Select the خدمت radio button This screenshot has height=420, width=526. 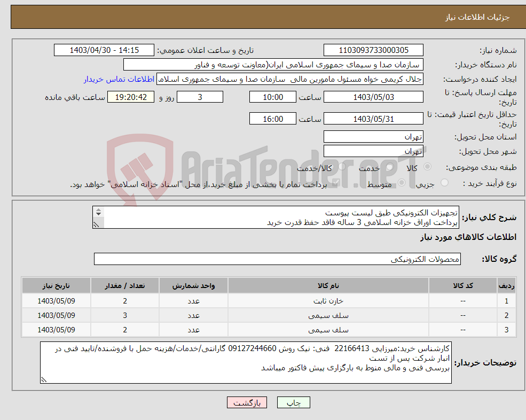coord(389,167)
